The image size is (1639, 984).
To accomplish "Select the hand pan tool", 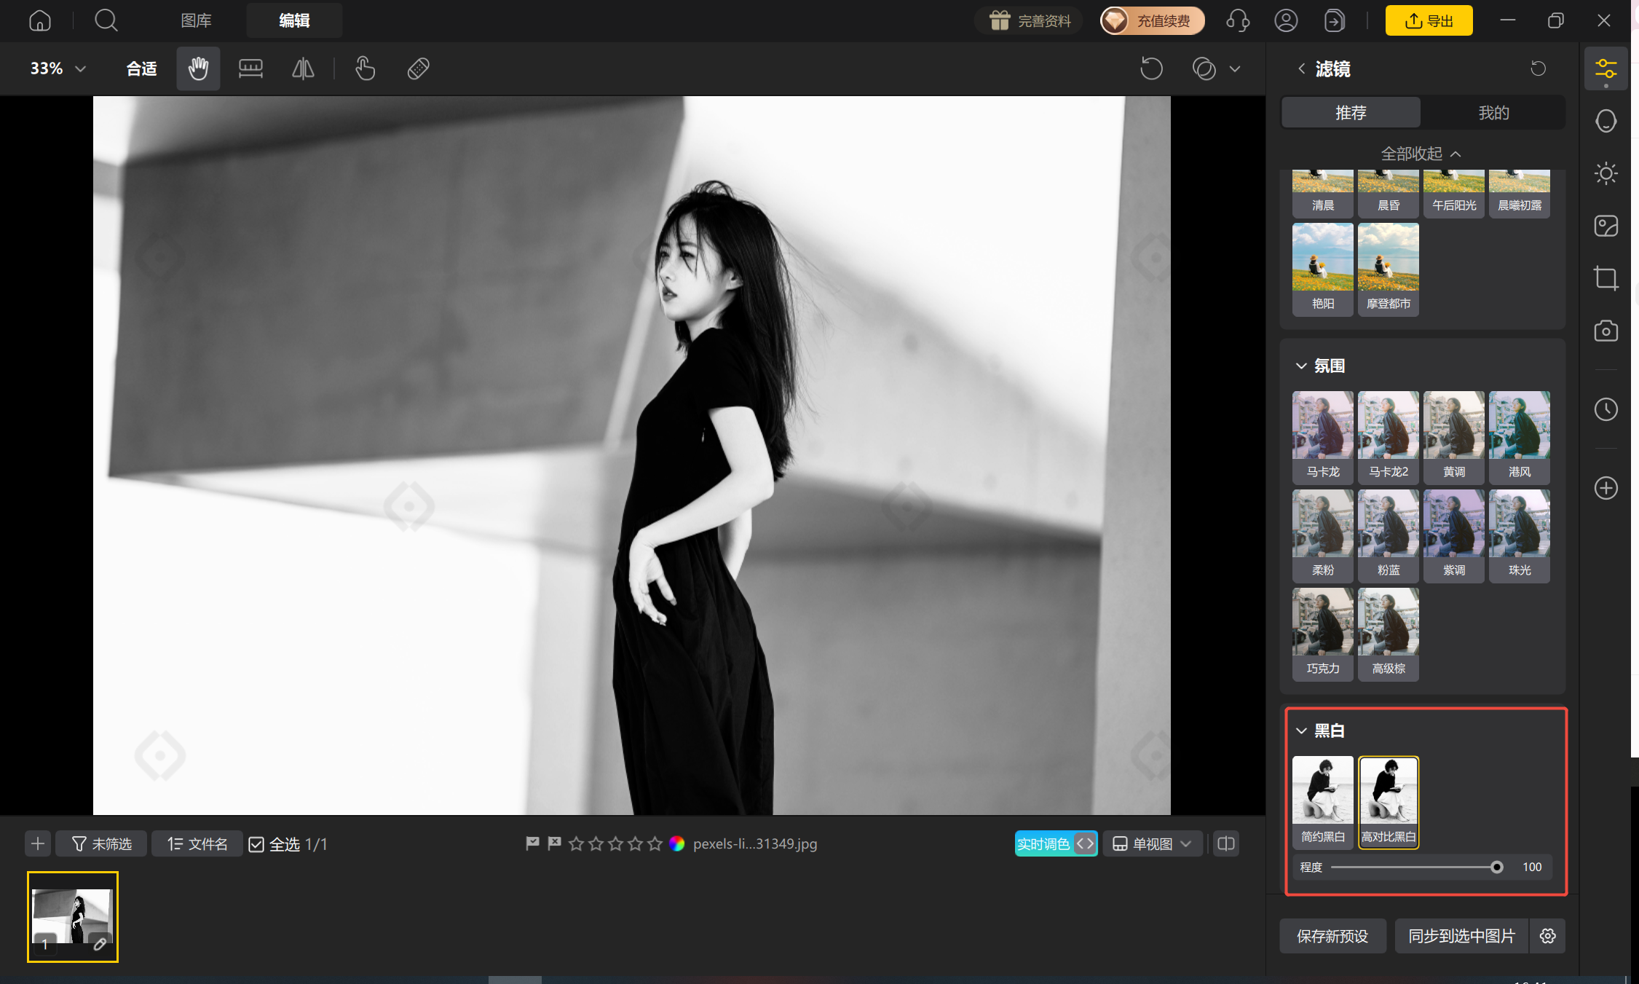I will pos(198,68).
